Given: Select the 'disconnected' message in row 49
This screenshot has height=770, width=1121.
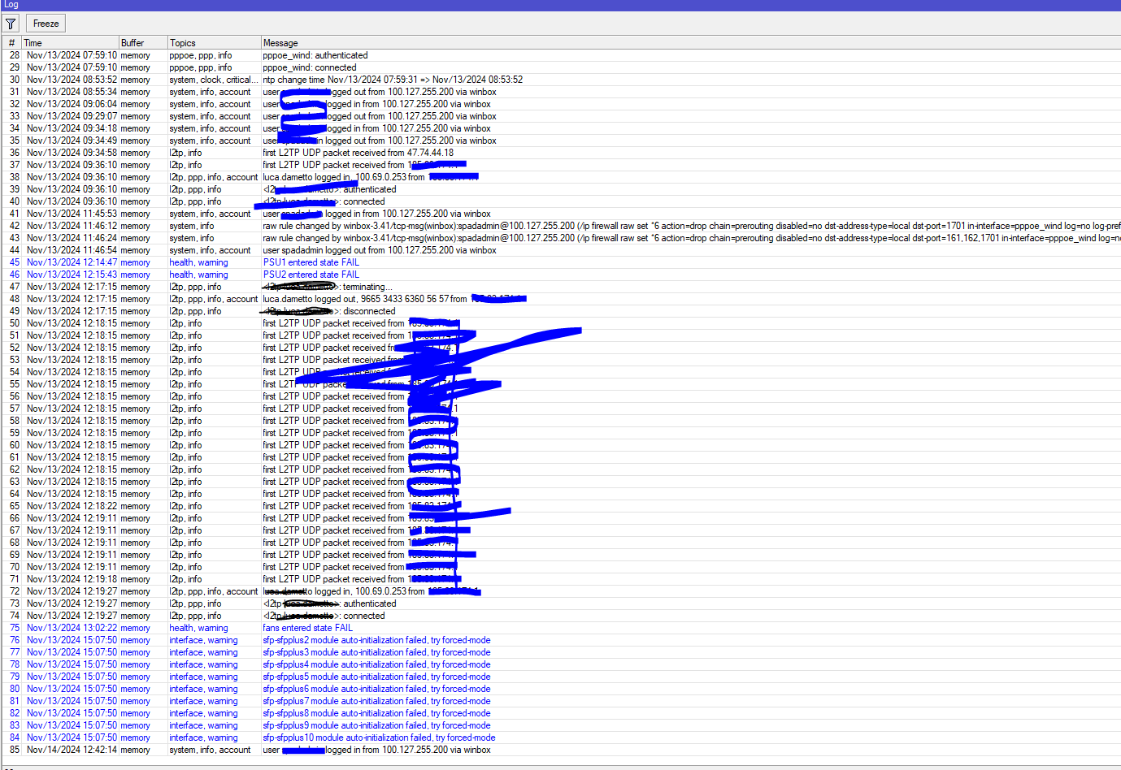Looking at the screenshot, I should 329,311.
